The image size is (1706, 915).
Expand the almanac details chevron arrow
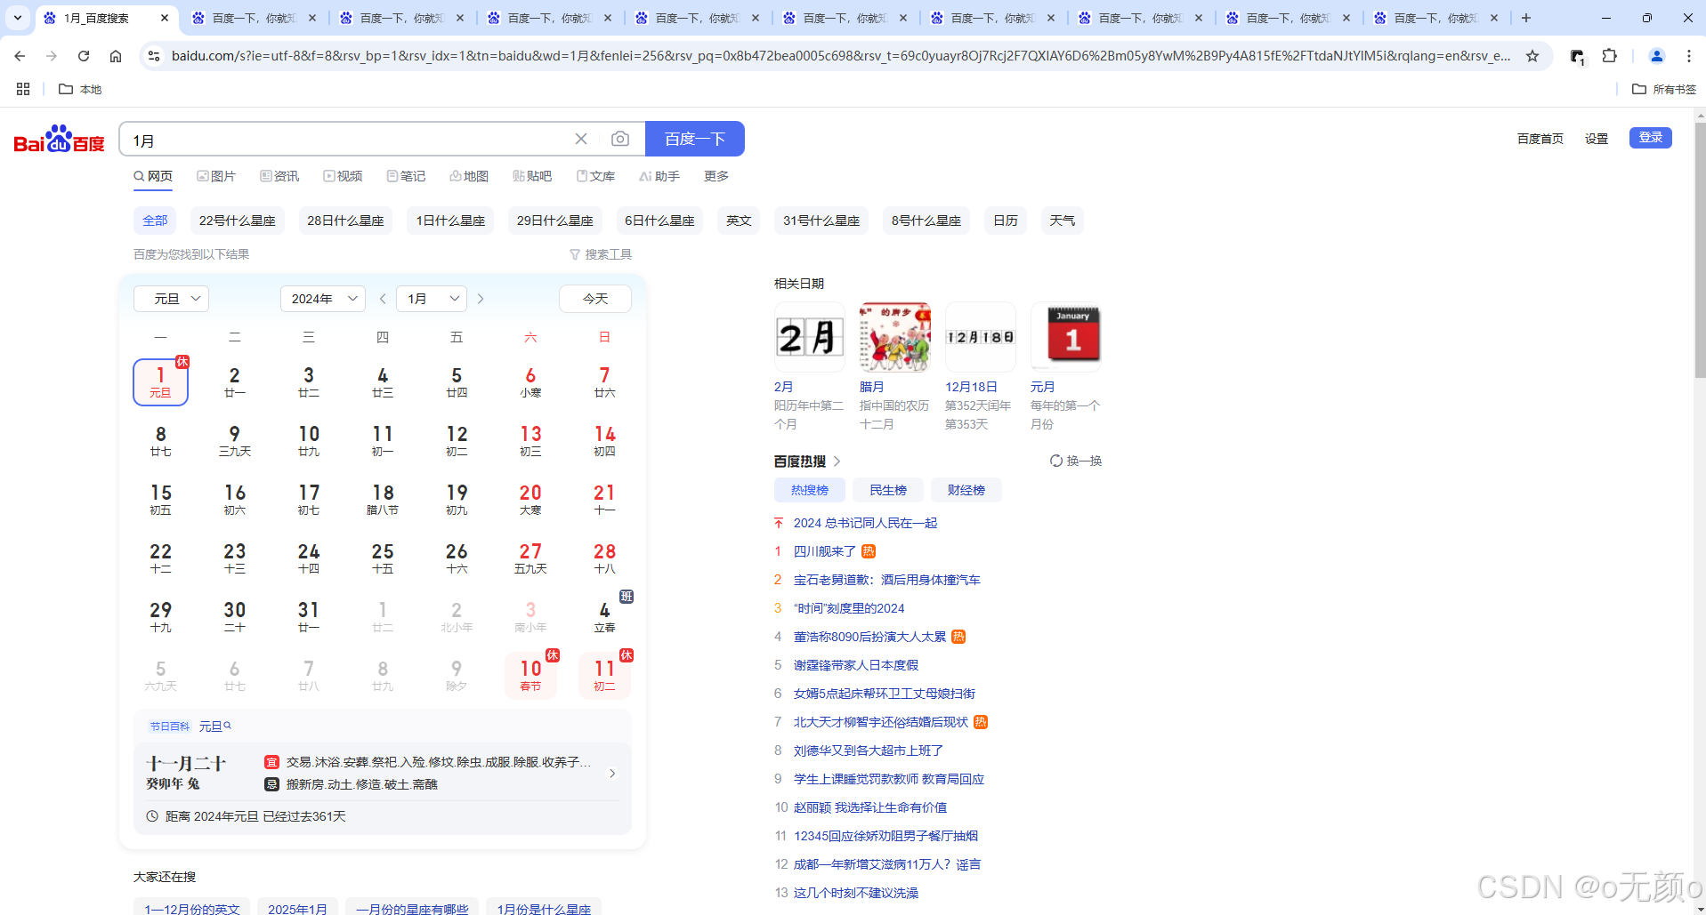pos(612,774)
